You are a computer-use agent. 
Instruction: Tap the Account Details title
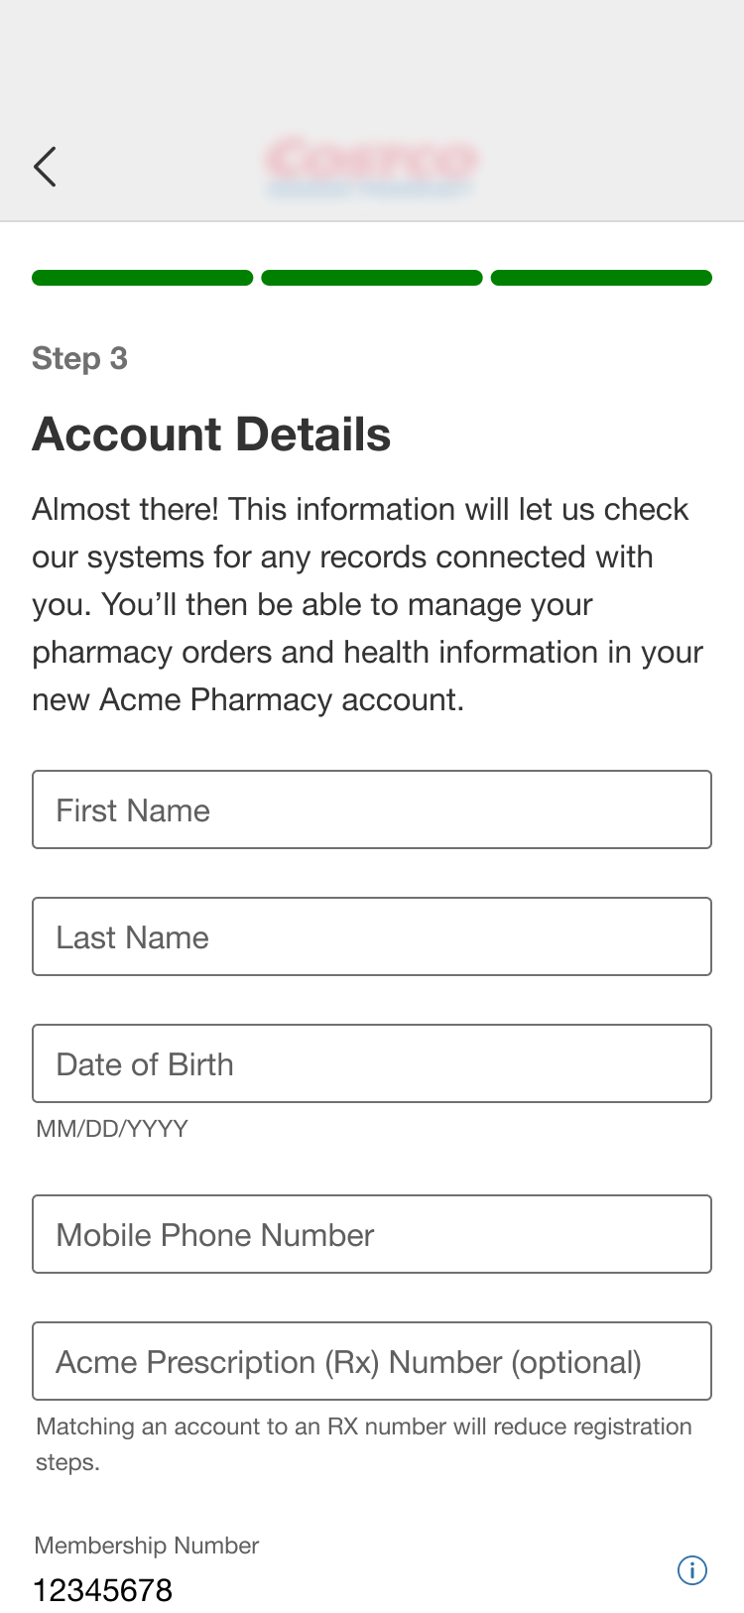pos(212,434)
